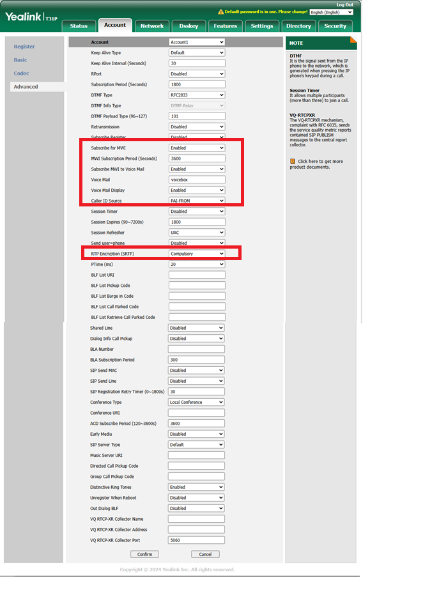Click the Music Server URI field
This screenshot has height=595, width=423.
196,455
